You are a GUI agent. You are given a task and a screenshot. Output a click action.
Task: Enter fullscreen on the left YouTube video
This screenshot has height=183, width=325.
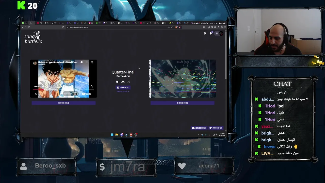pyautogui.click(x=92, y=86)
